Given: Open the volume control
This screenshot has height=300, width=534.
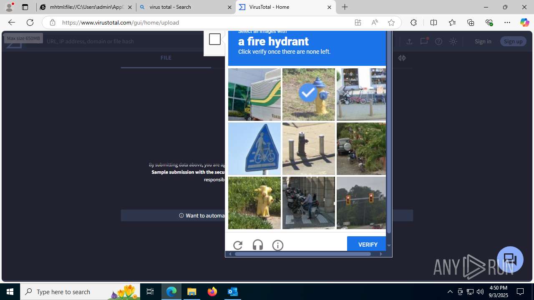Looking at the screenshot, I should [x=480, y=292].
